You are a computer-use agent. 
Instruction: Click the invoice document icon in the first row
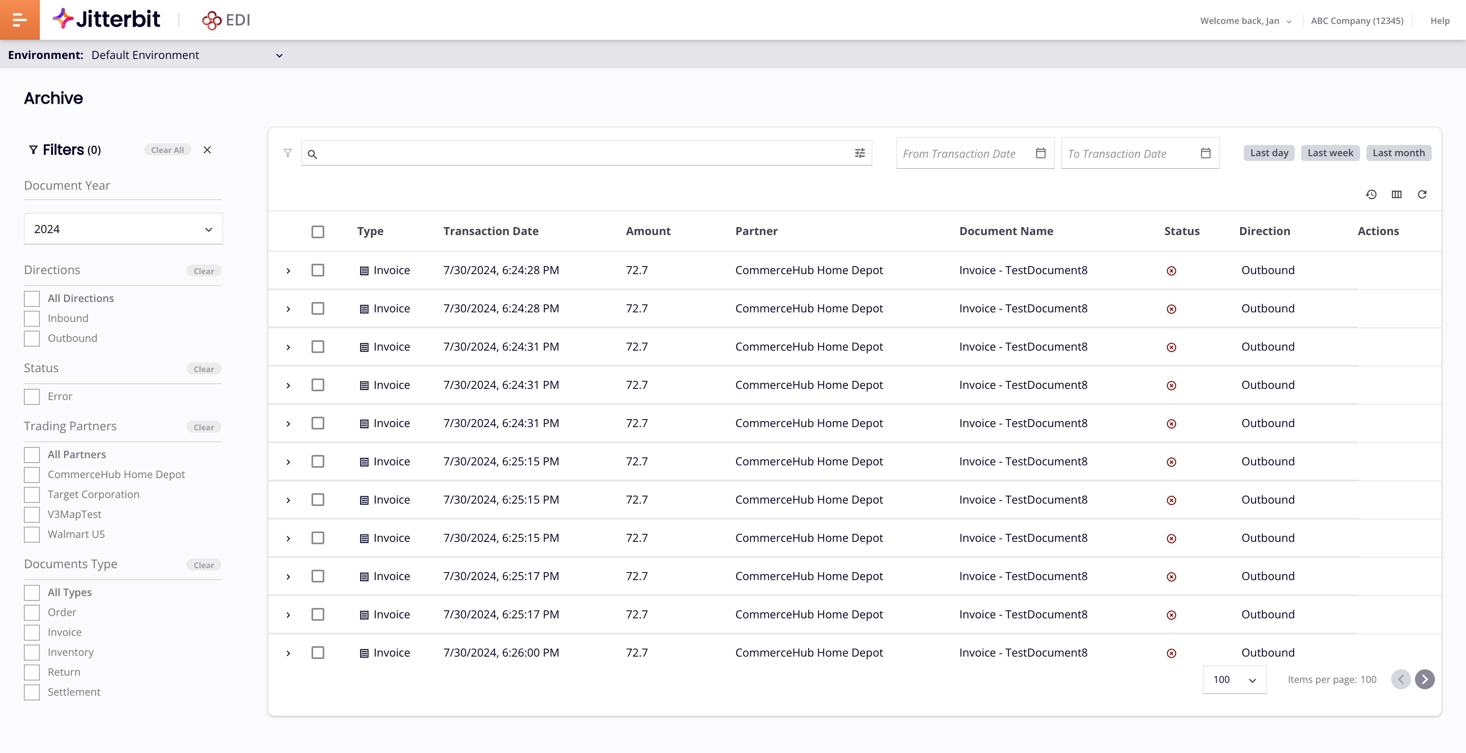pyautogui.click(x=364, y=271)
